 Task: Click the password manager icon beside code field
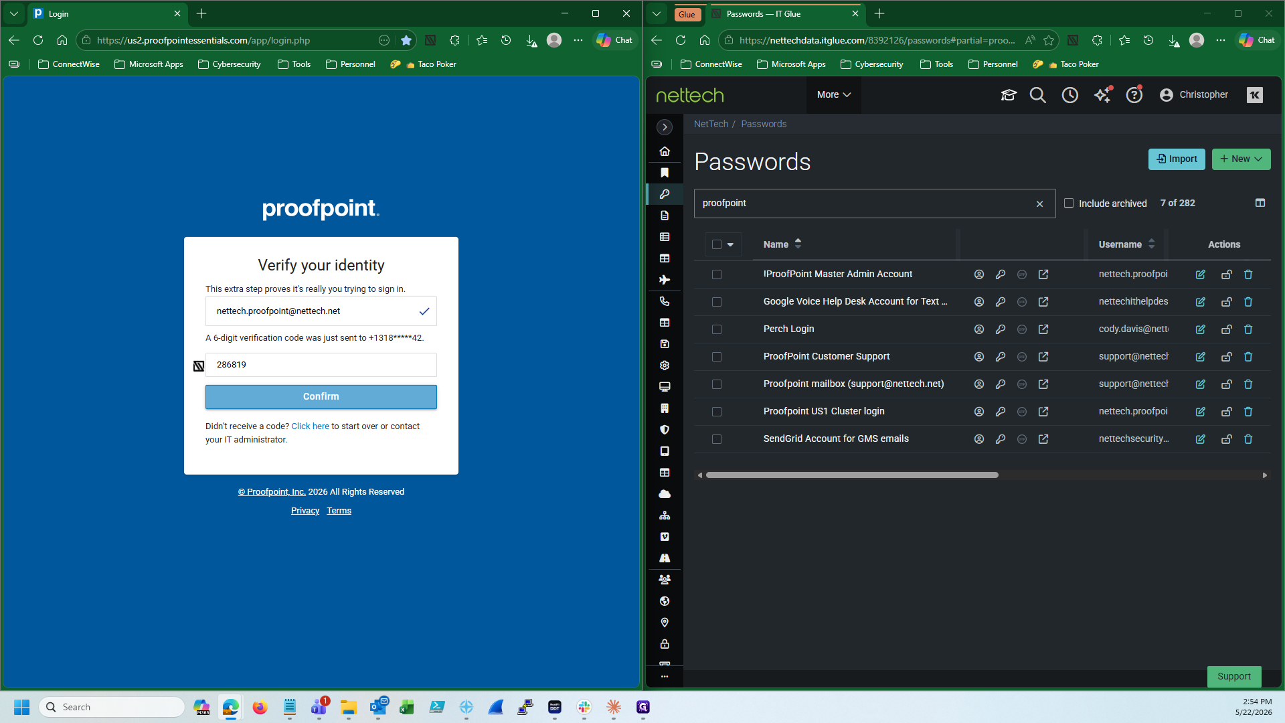coord(199,366)
